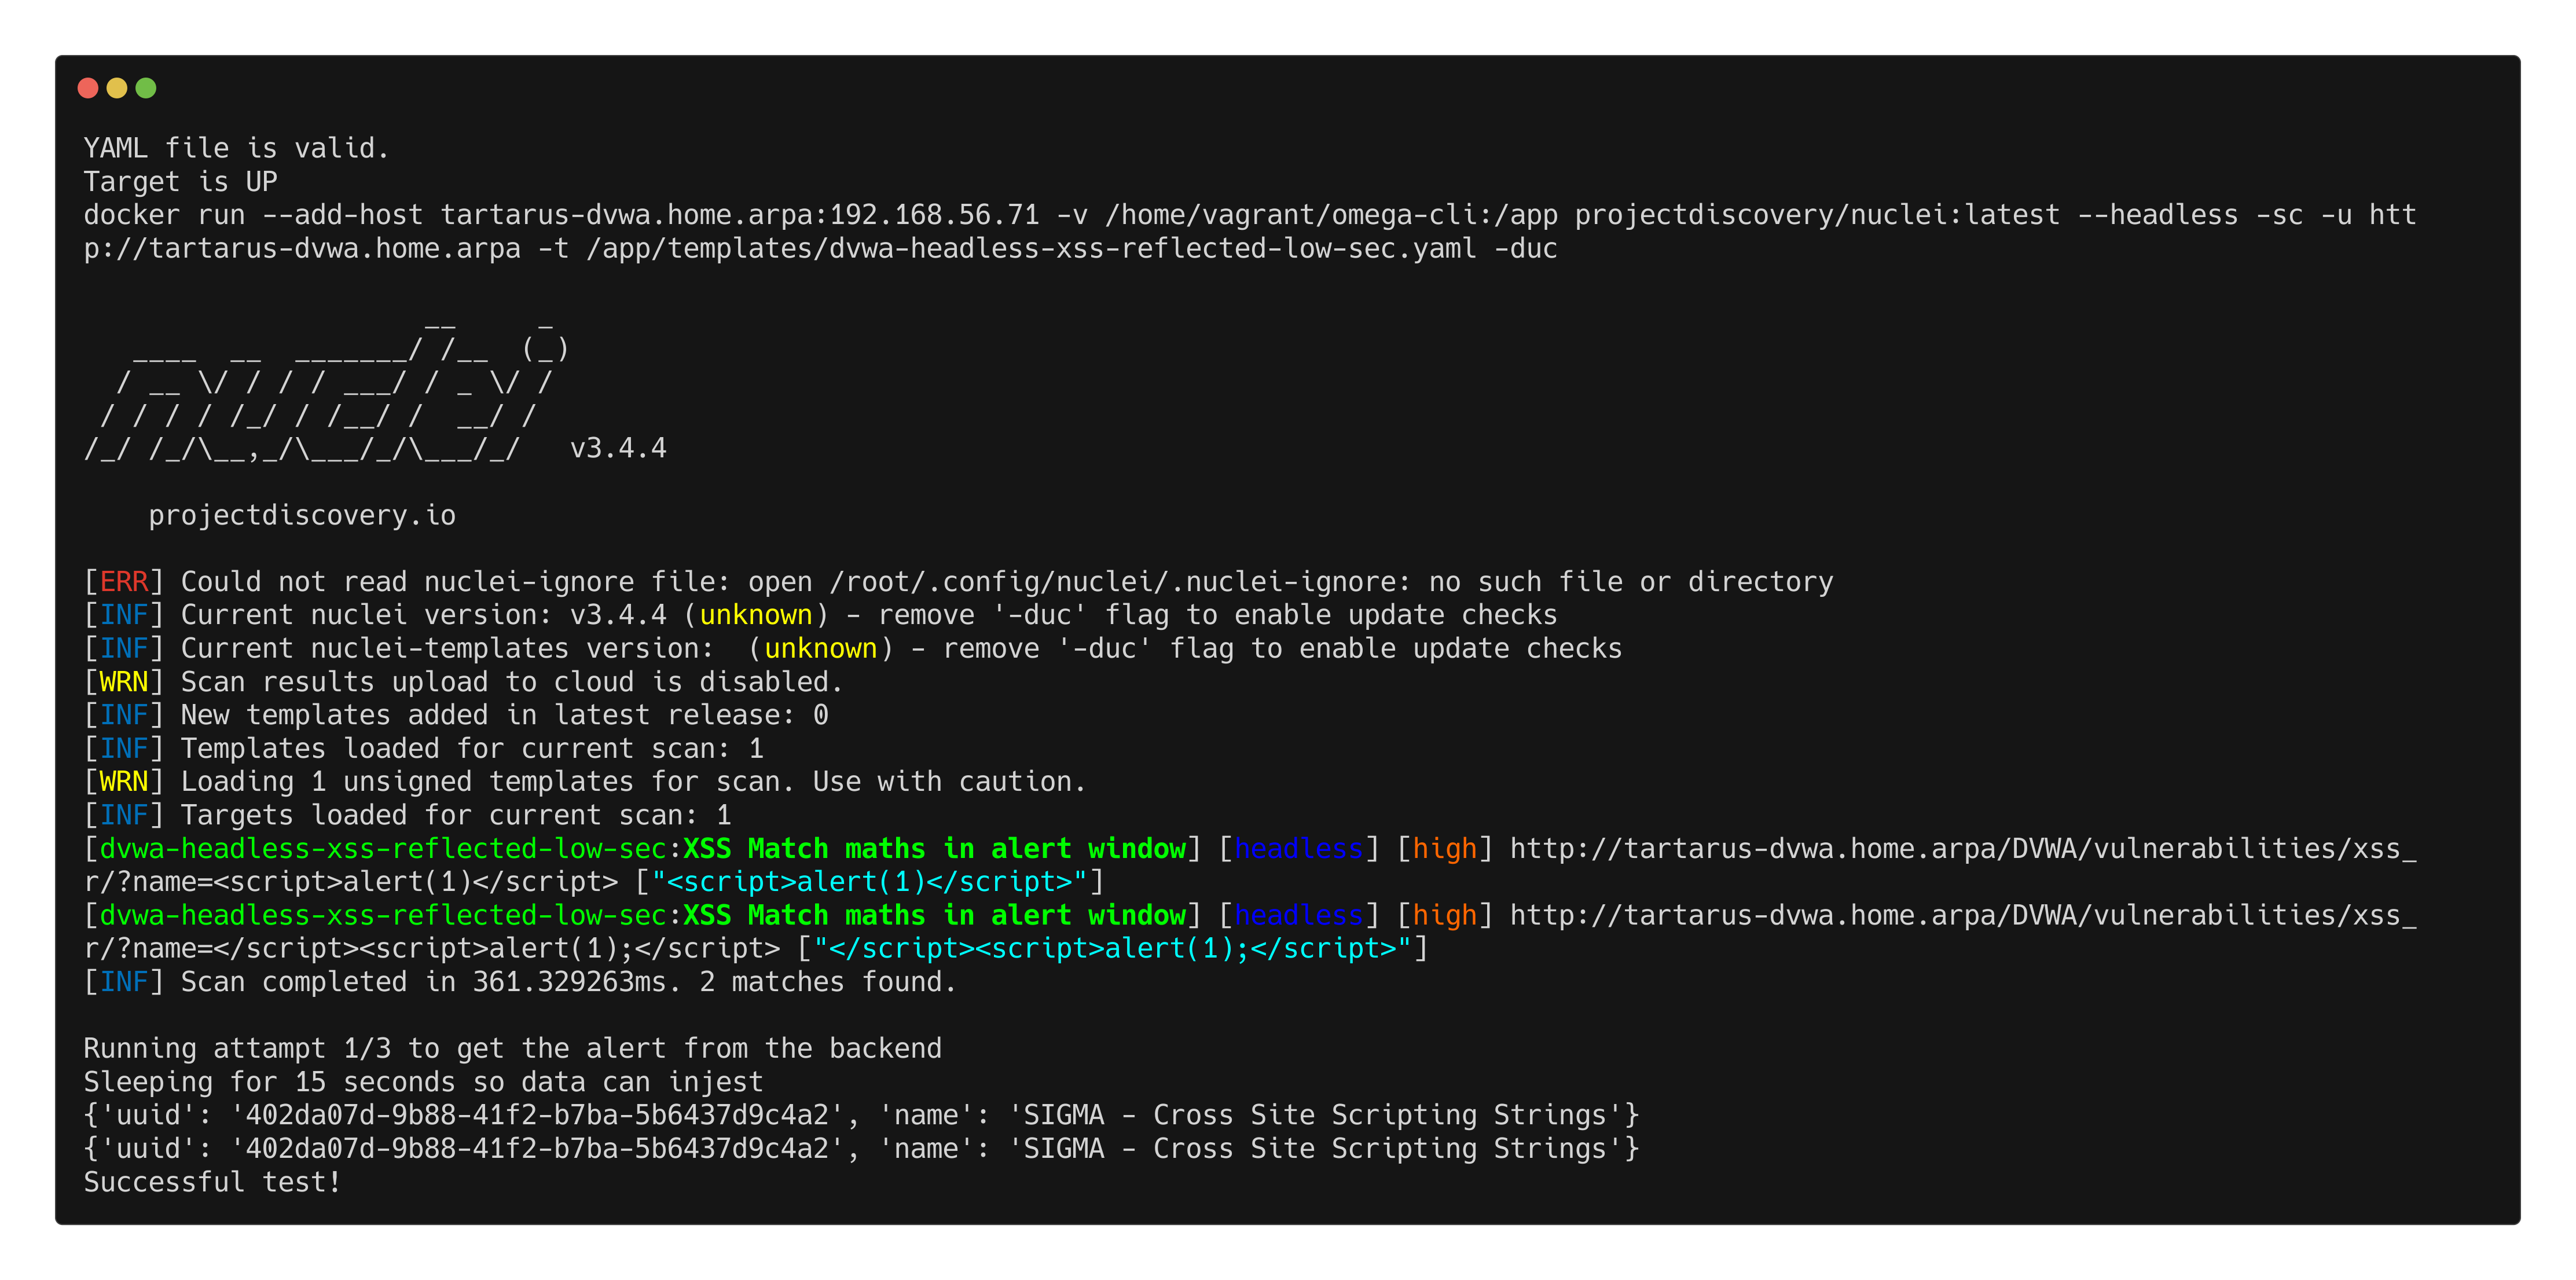
Task: Click the green maximize window dot
Action: point(146,88)
